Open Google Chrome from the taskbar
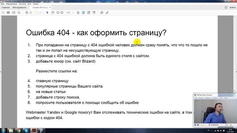Screen dimensions: 237x133 tap(19, 130)
